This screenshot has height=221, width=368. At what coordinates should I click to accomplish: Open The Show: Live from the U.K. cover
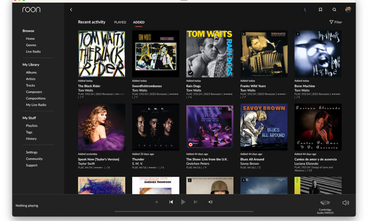[x=209, y=127]
